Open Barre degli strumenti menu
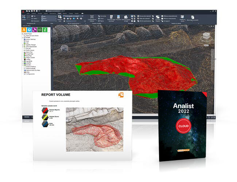Image resolution: width=237 pixels, height=182 pixels. (193, 19)
